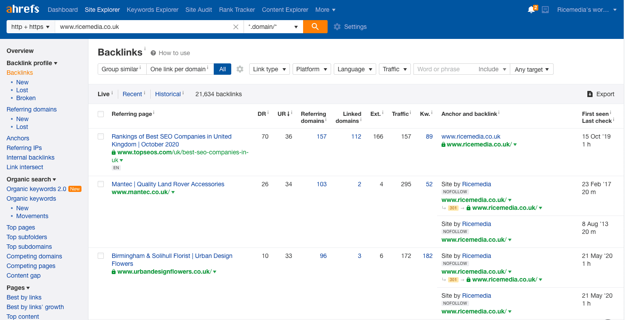
Task: Open the *.domain/* mode dropdown
Action: 273,27
